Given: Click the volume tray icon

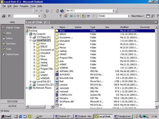Looking at the screenshot, I should tap(136, 116).
